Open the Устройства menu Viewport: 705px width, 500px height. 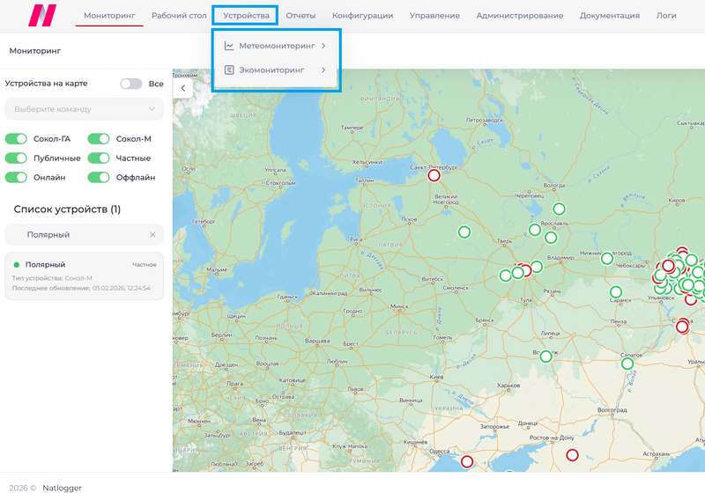click(x=246, y=15)
